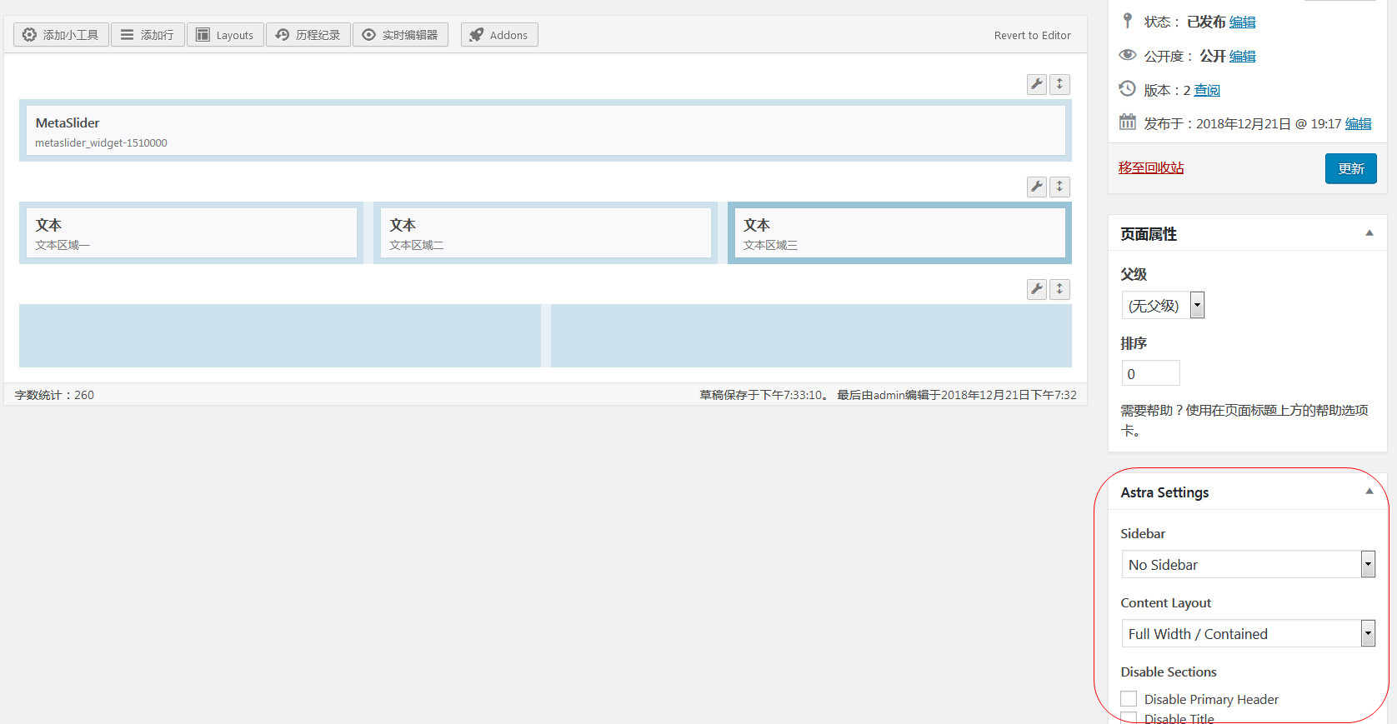
Task: Open the Content Layout dropdown
Action: [1248, 633]
